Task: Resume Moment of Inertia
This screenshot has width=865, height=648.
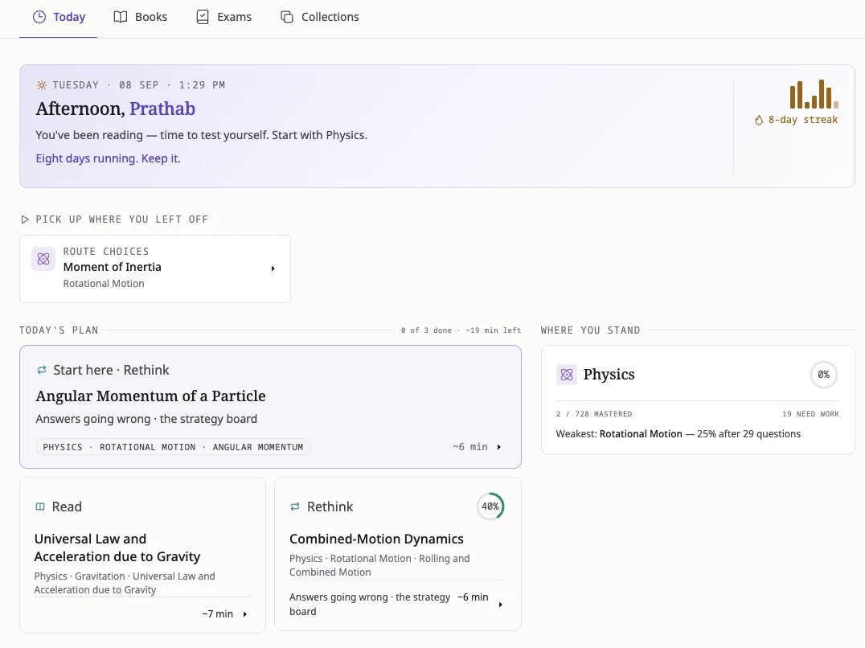Action: (x=155, y=269)
